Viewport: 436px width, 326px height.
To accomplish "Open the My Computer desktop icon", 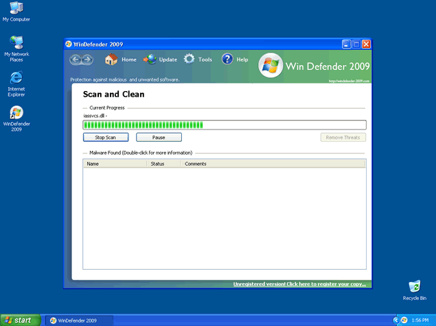I will [x=16, y=9].
